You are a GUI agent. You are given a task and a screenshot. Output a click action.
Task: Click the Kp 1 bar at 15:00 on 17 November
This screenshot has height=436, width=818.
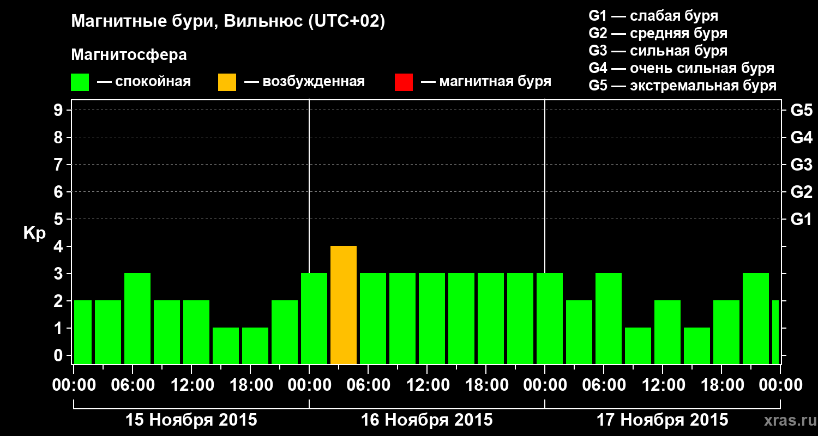(x=697, y=346)
